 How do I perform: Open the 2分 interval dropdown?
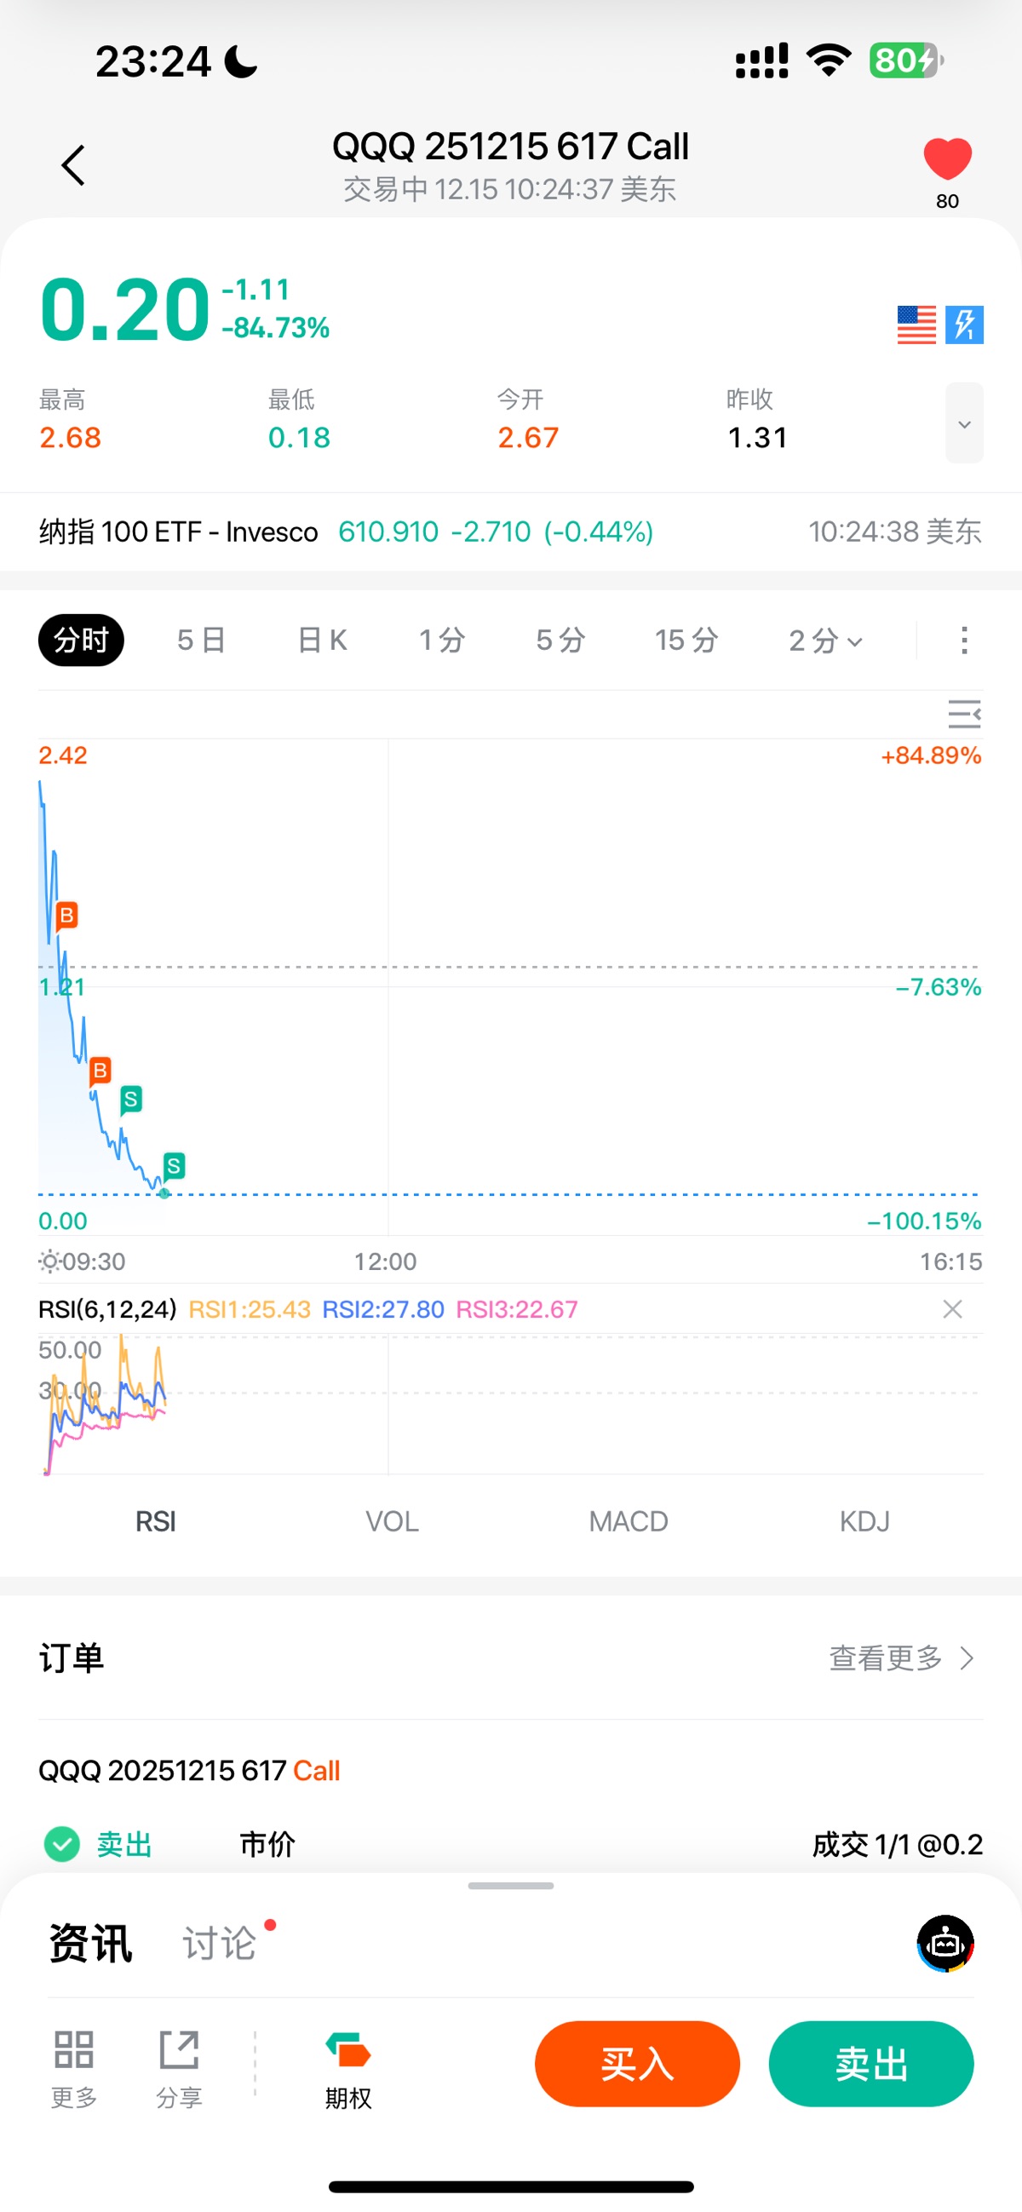tap(824, 641)
